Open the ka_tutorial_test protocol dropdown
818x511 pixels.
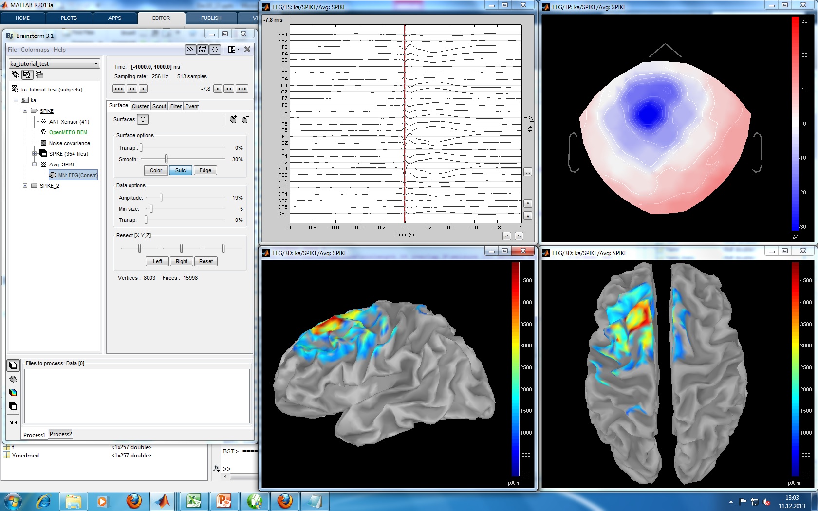point(96,64)
